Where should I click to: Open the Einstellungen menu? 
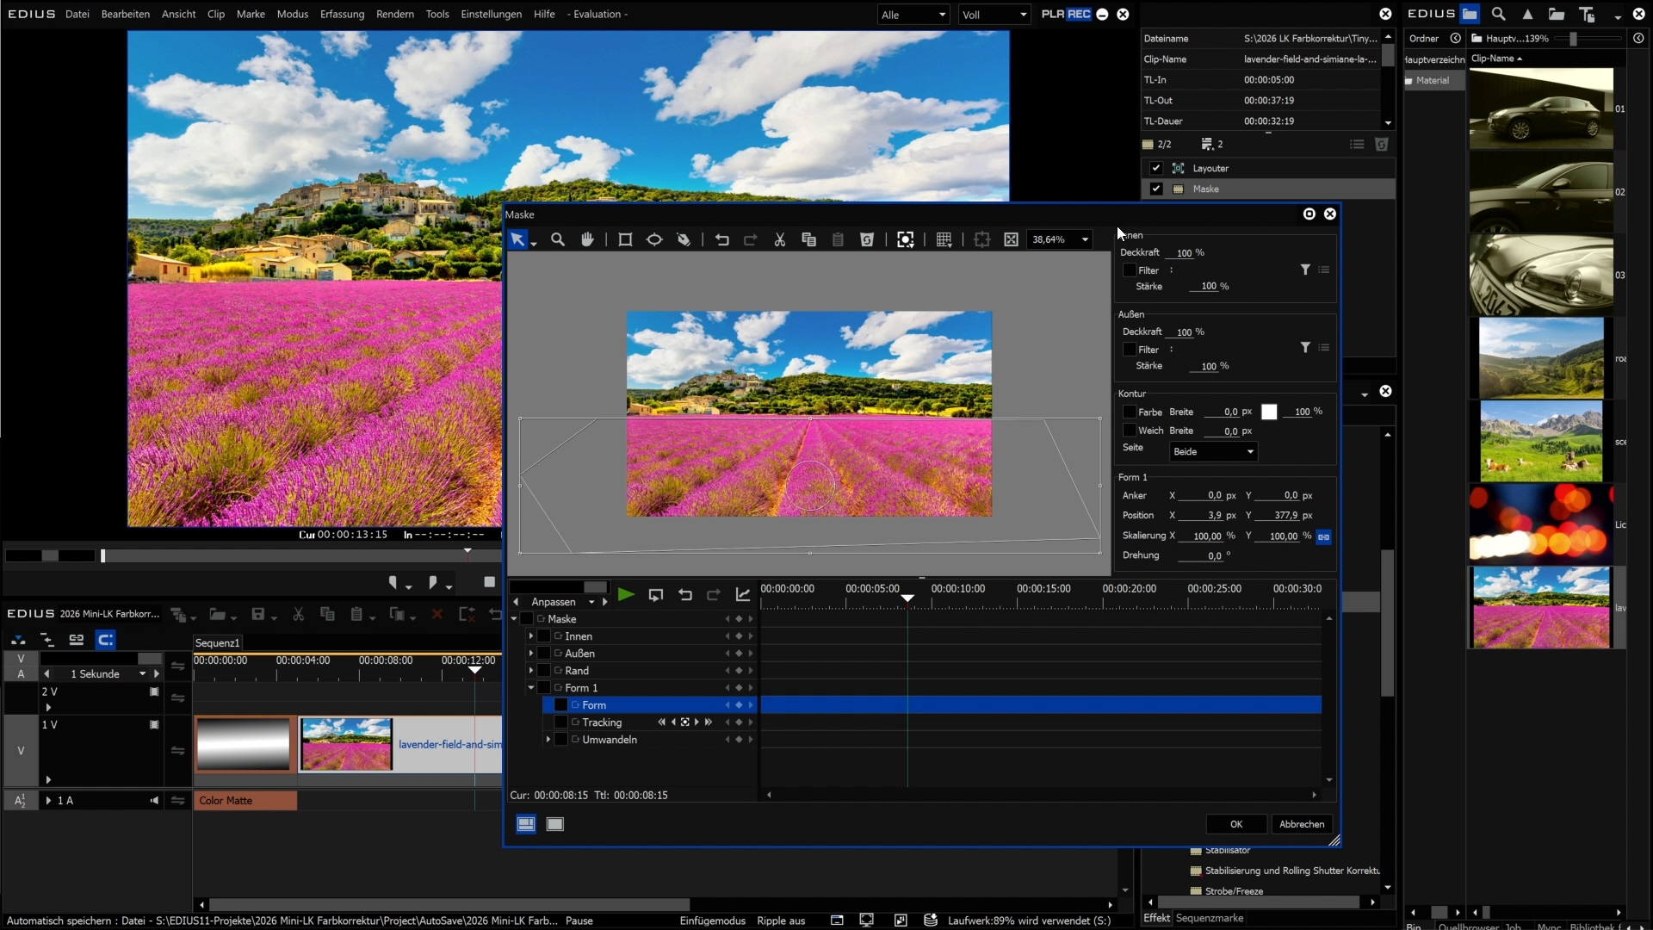491,15
